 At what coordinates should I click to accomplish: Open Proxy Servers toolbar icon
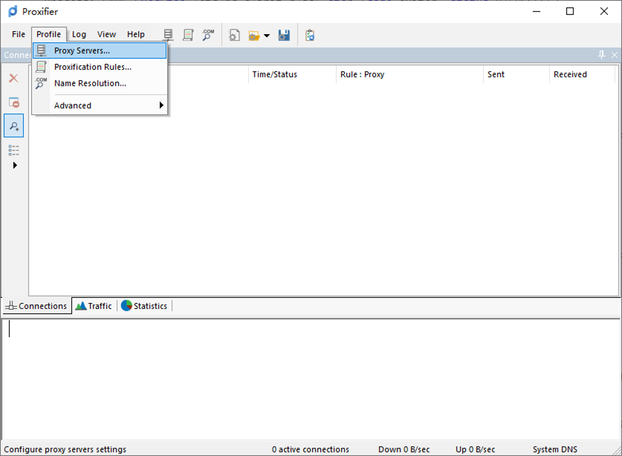[x=168, y=35]
